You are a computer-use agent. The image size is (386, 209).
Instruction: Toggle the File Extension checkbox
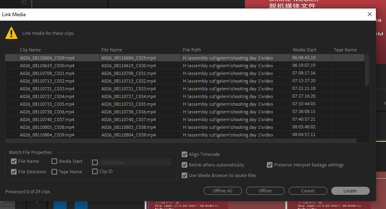(x=14, y=172)
